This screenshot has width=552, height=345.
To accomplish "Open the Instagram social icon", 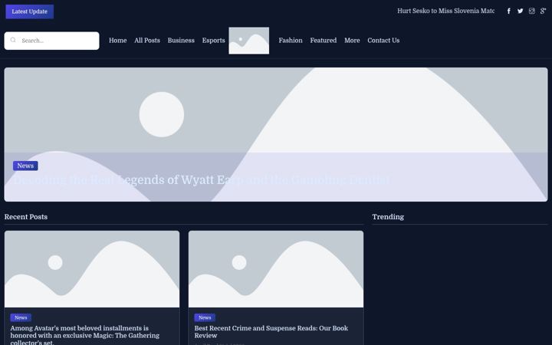I will click(532, 11).
